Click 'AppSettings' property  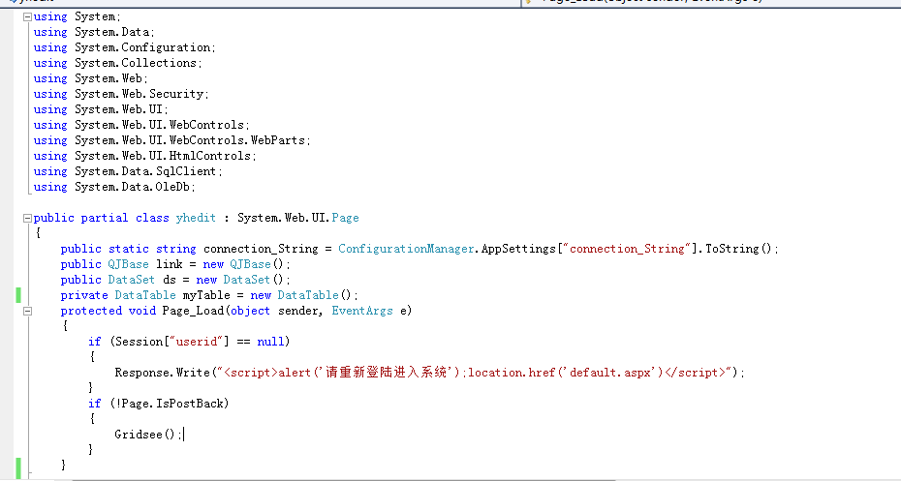(518, 249)
